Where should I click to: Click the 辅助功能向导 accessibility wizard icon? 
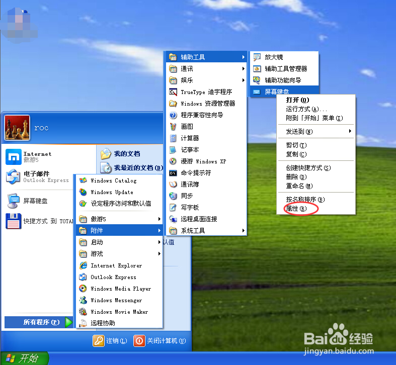click(257, 80)
